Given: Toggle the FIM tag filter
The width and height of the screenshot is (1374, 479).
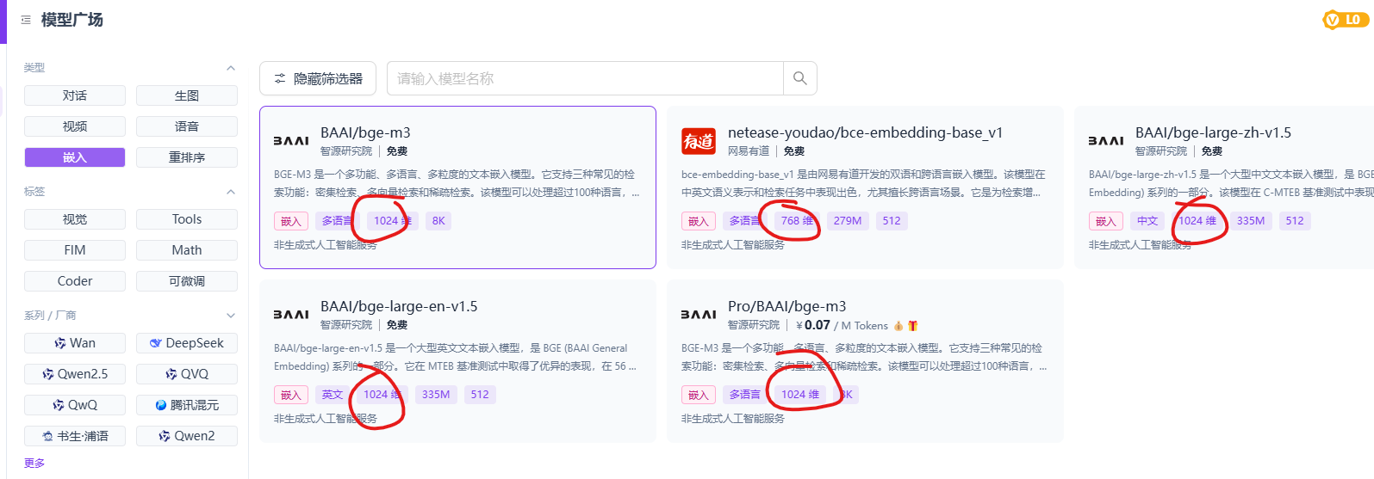Looking at the screenshot, I should click(x=75, y=250).
